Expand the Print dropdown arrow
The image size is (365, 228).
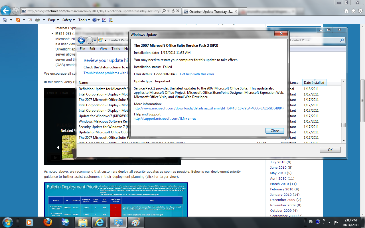click(44, 20)
